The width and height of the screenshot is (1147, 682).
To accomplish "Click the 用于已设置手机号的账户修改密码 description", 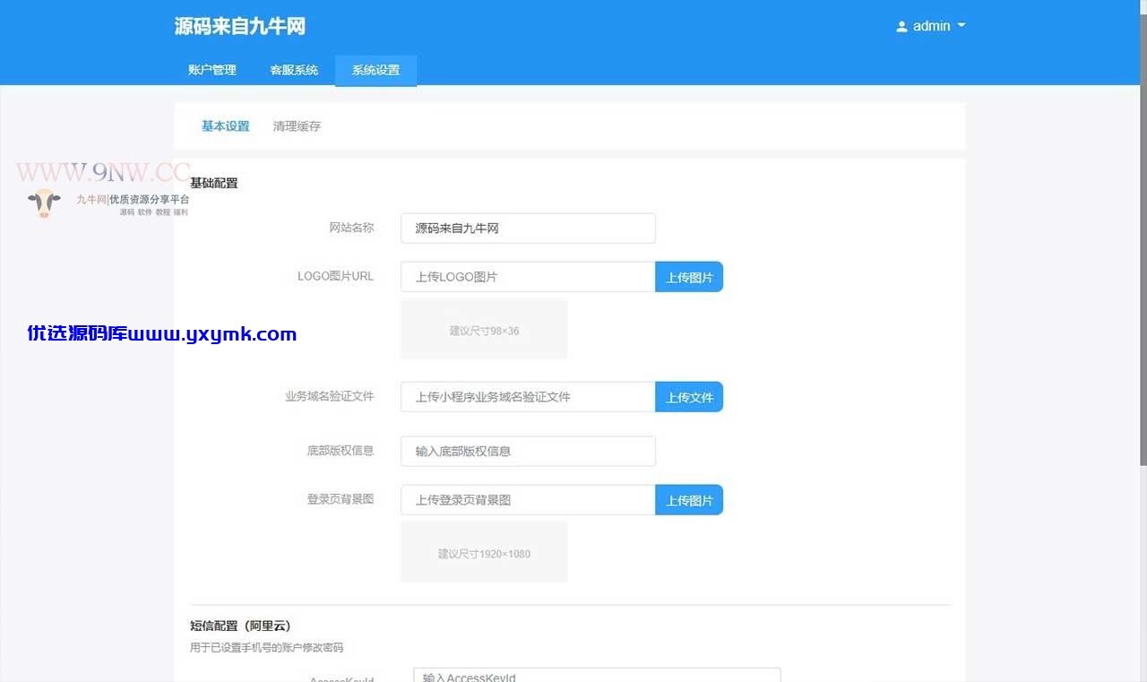I will point(266,647).
